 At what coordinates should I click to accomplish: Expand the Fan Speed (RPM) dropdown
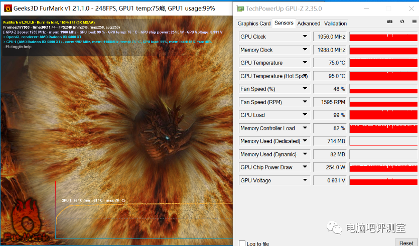tap(305, 102)
